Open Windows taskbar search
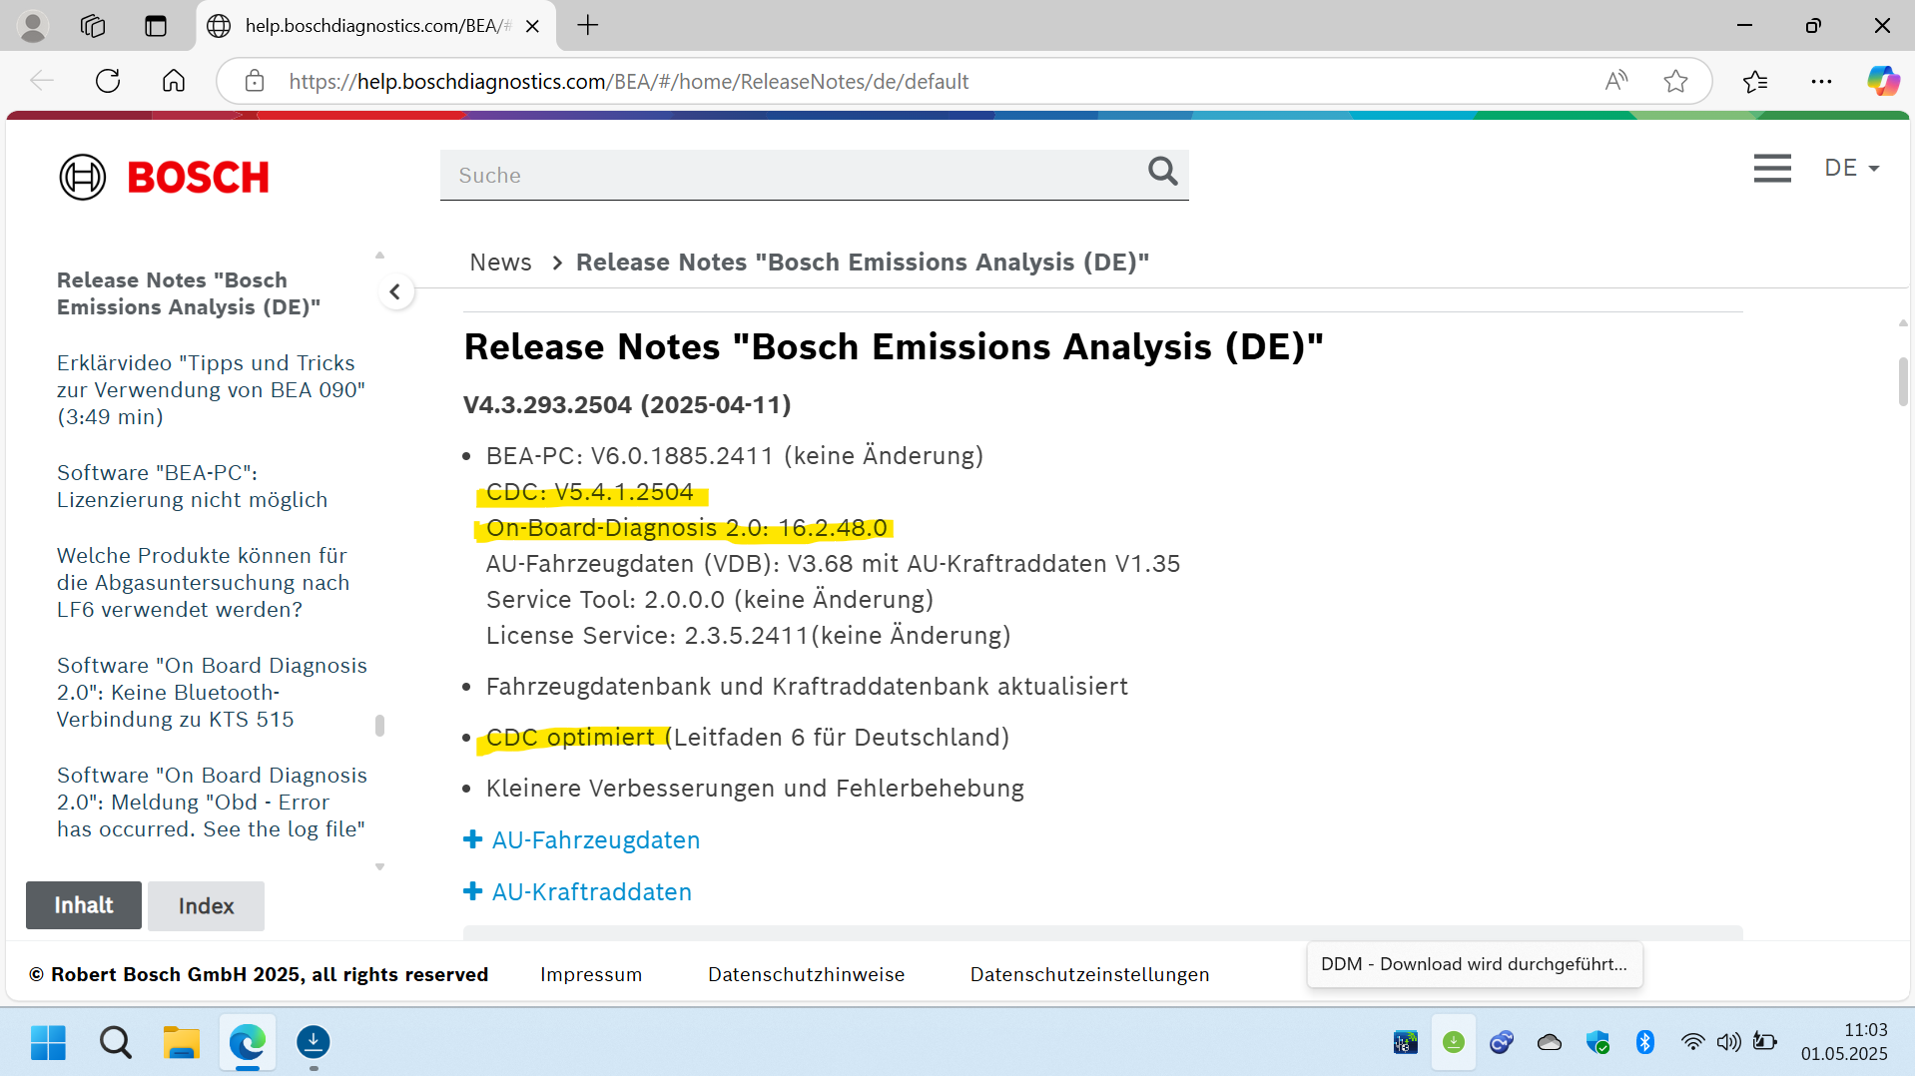 pyautogui.click(x=116, y=1042)
